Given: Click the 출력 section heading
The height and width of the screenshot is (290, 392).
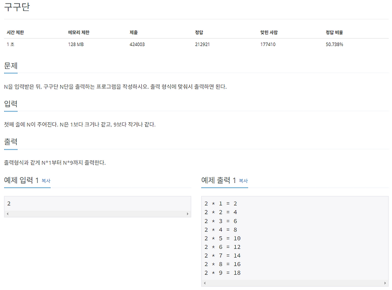Looking at the screenshot, I should pyautogui.click(x=11, y=142).
